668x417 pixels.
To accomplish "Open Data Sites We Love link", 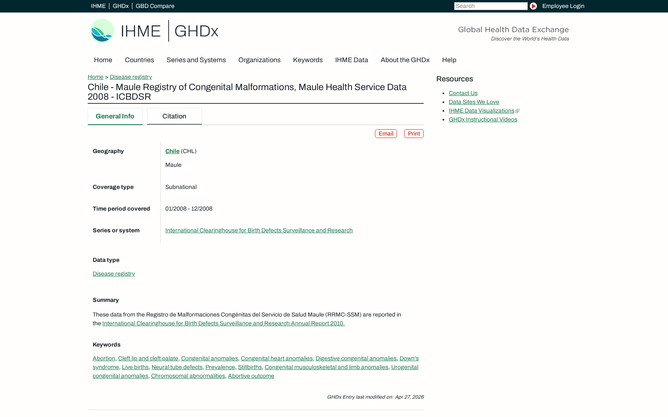I will tap(474, 102).
